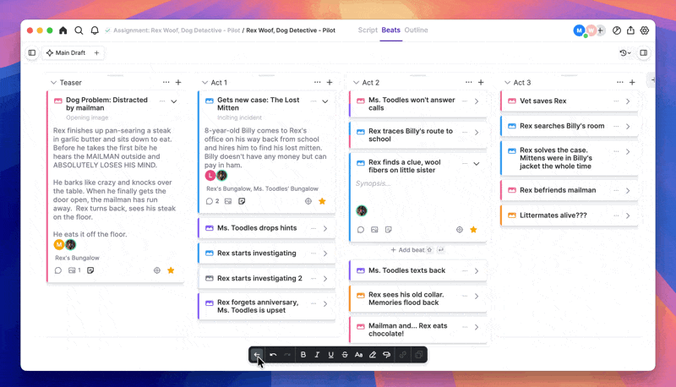Image resolution: width=676 pixels, height=387 pixels.
Task: Toggle the left sidebar panel
Action: pyautogui.click(x=32, y=53)
